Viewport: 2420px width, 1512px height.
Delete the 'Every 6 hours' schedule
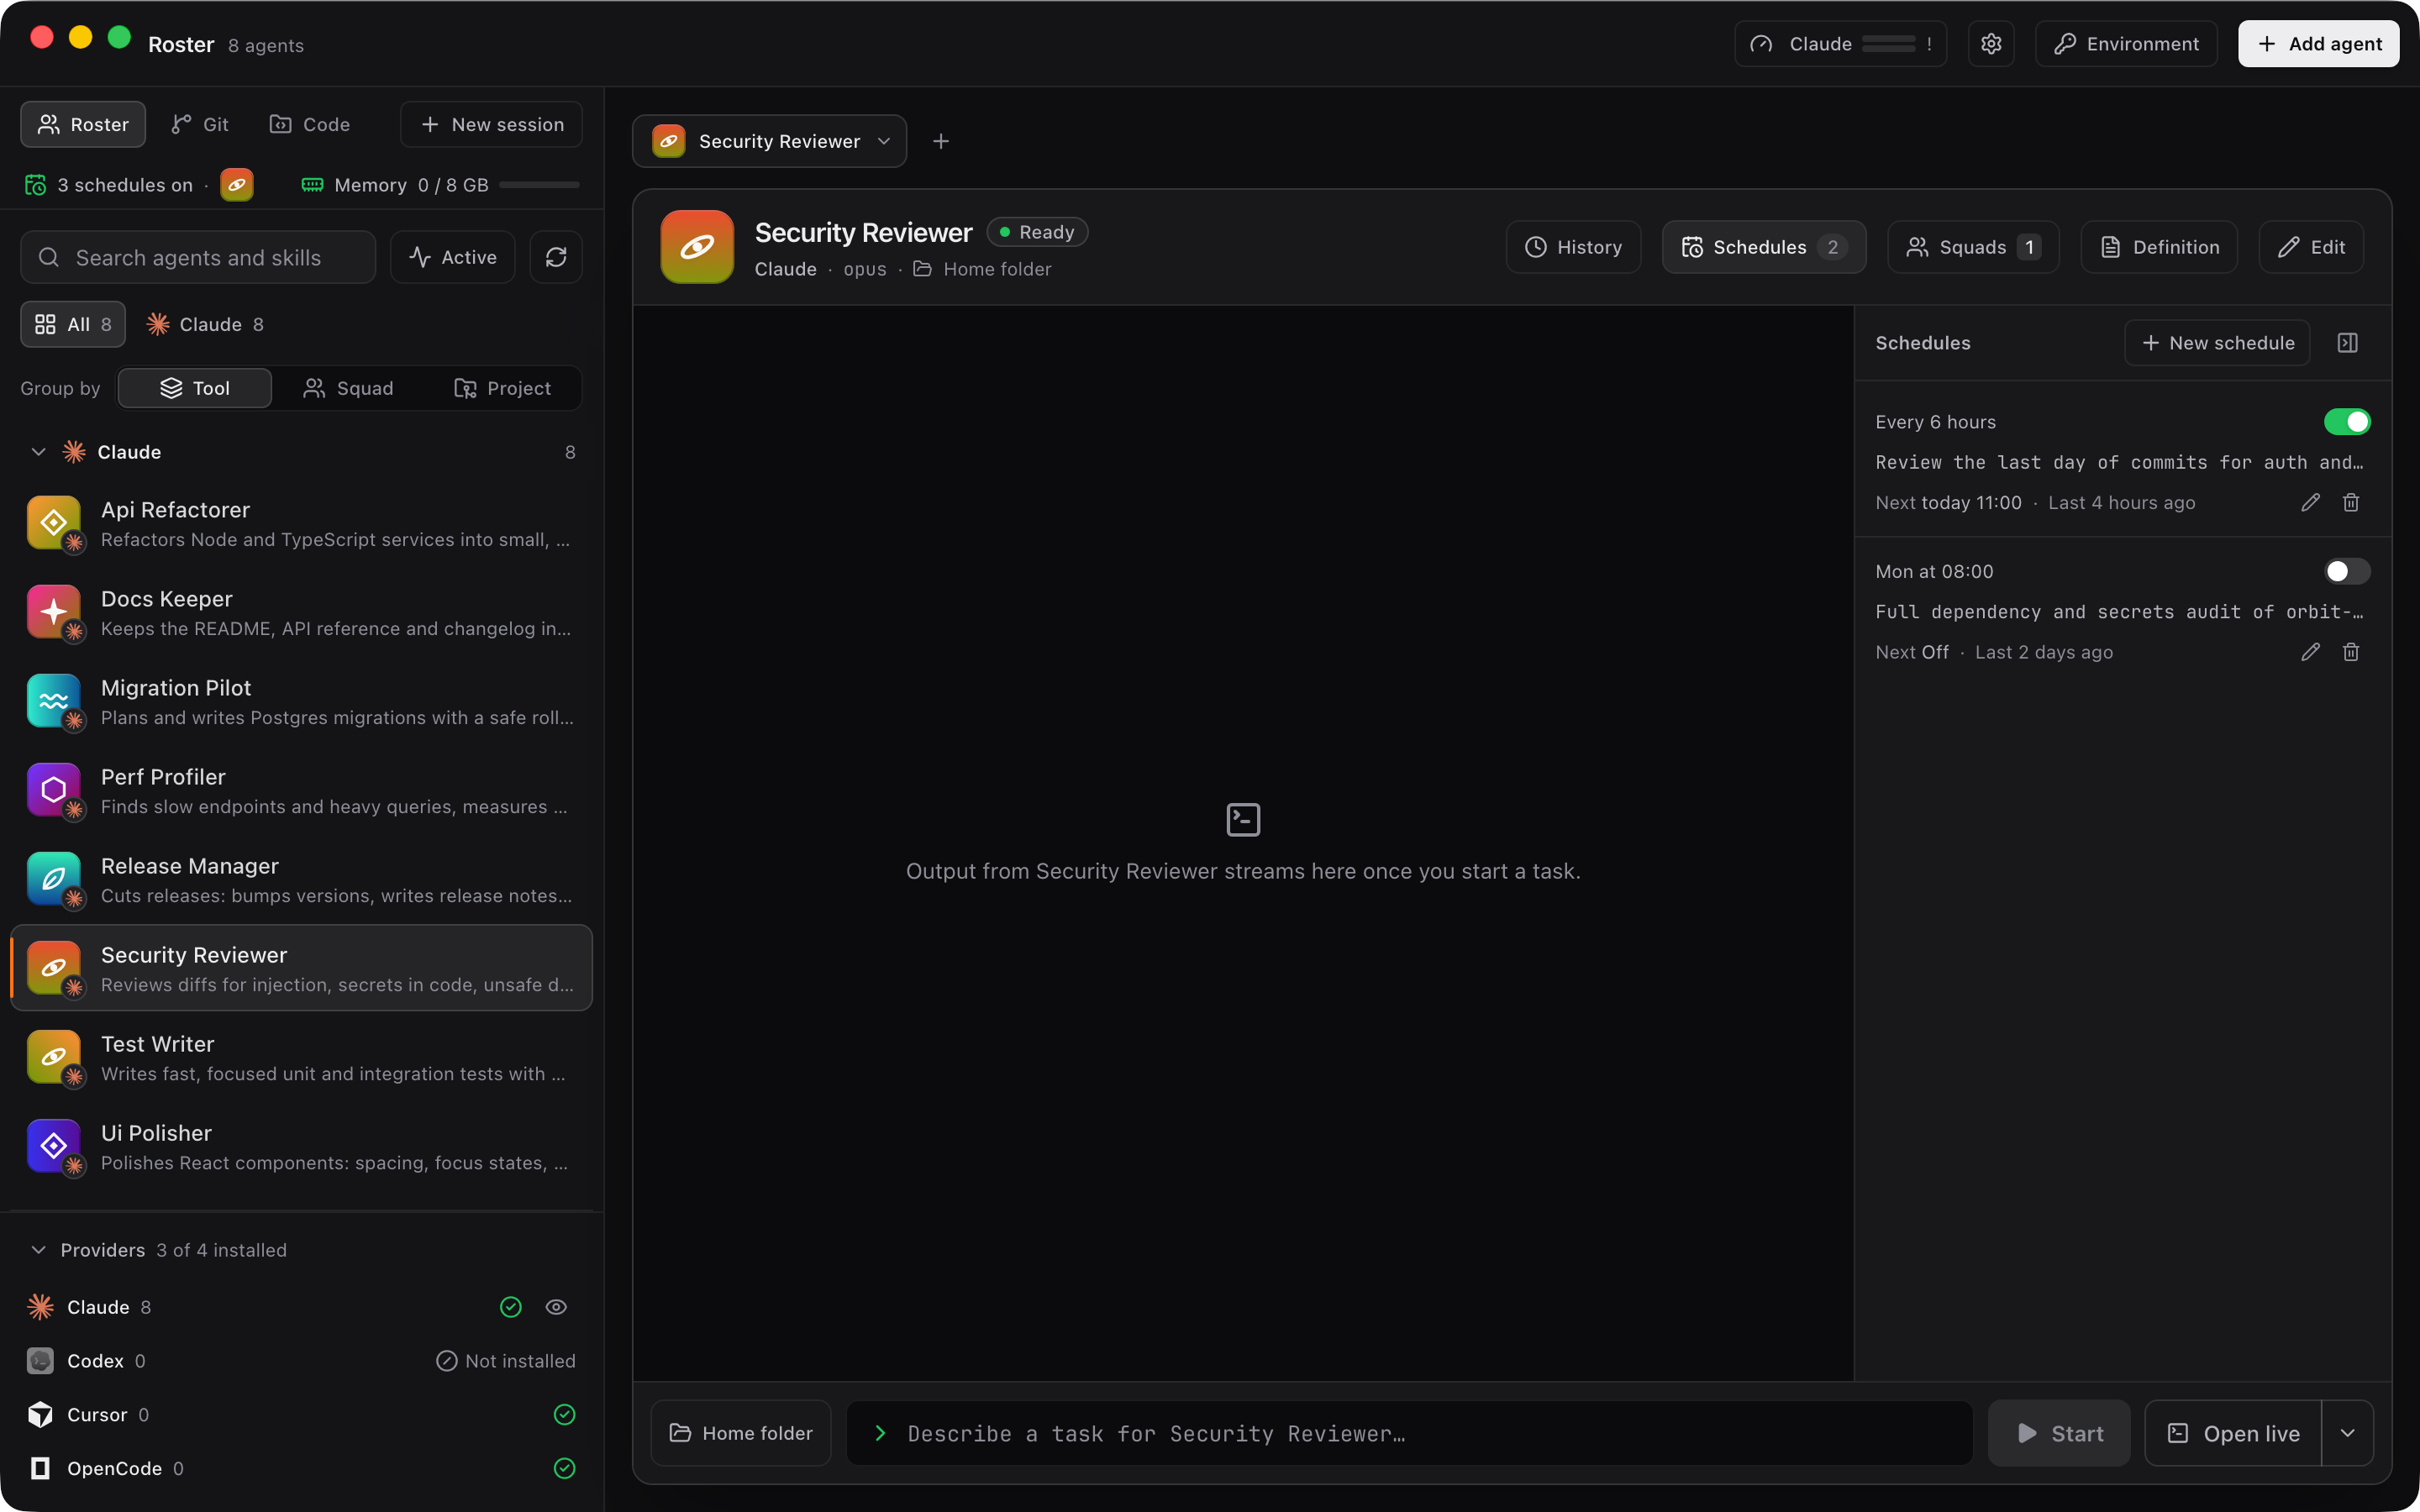pos(2351,503)
